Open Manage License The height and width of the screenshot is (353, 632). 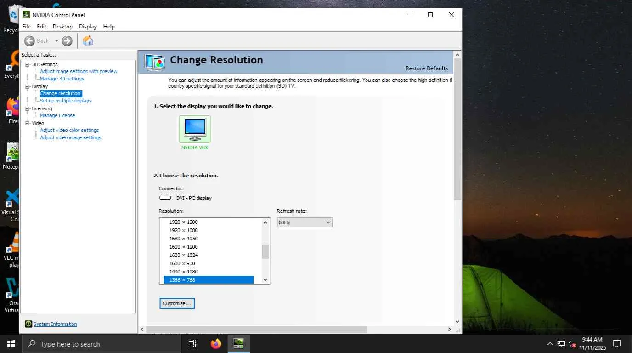(57, 115)
